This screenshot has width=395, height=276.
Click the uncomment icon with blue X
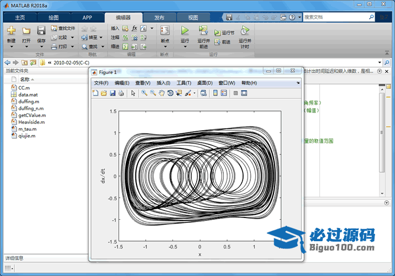135,38
